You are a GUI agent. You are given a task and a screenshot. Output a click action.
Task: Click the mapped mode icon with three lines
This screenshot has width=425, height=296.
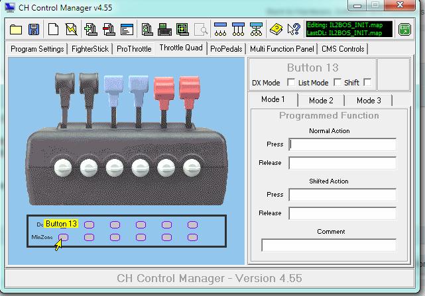238,29
